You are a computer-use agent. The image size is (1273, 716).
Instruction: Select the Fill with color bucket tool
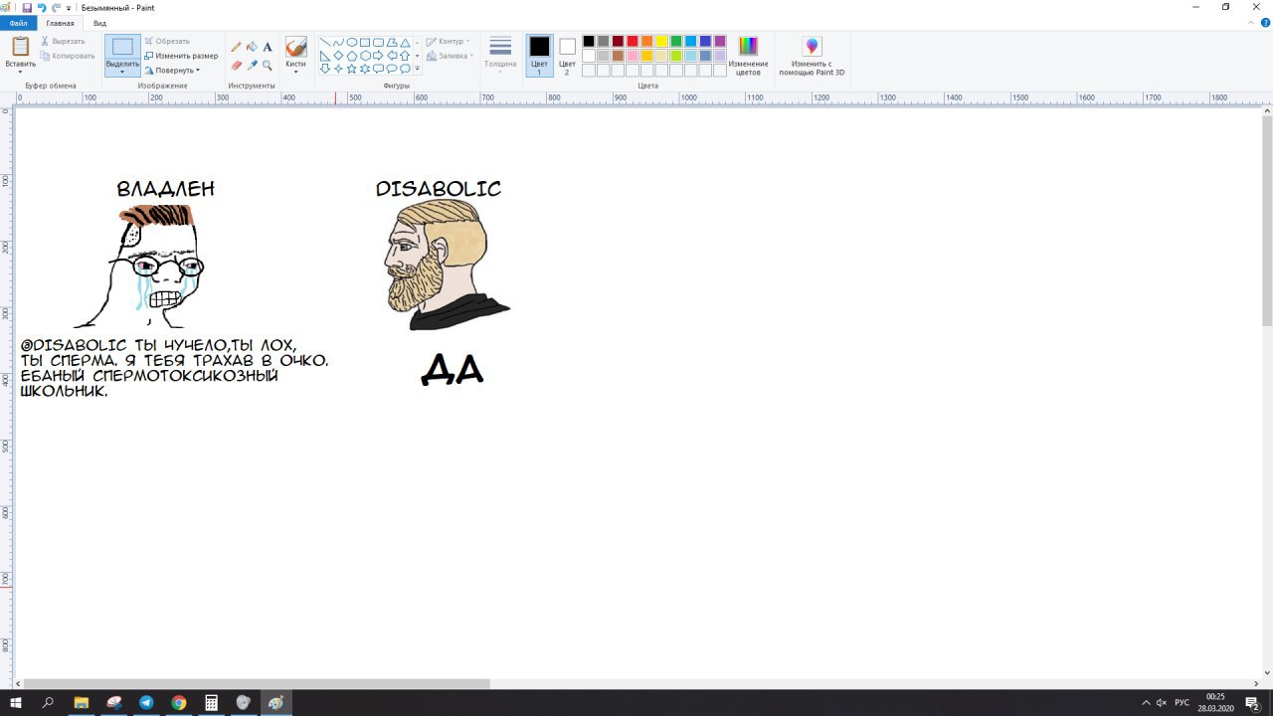click(x=252, y=47)
